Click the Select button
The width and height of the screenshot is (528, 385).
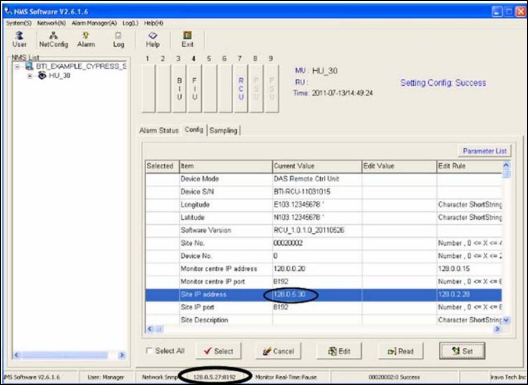218,351
